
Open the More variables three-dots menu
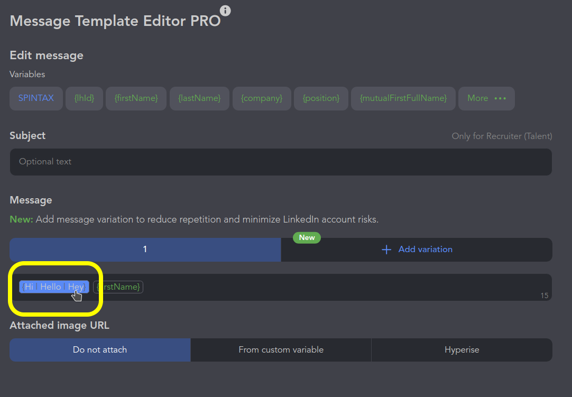pos(500,98)
